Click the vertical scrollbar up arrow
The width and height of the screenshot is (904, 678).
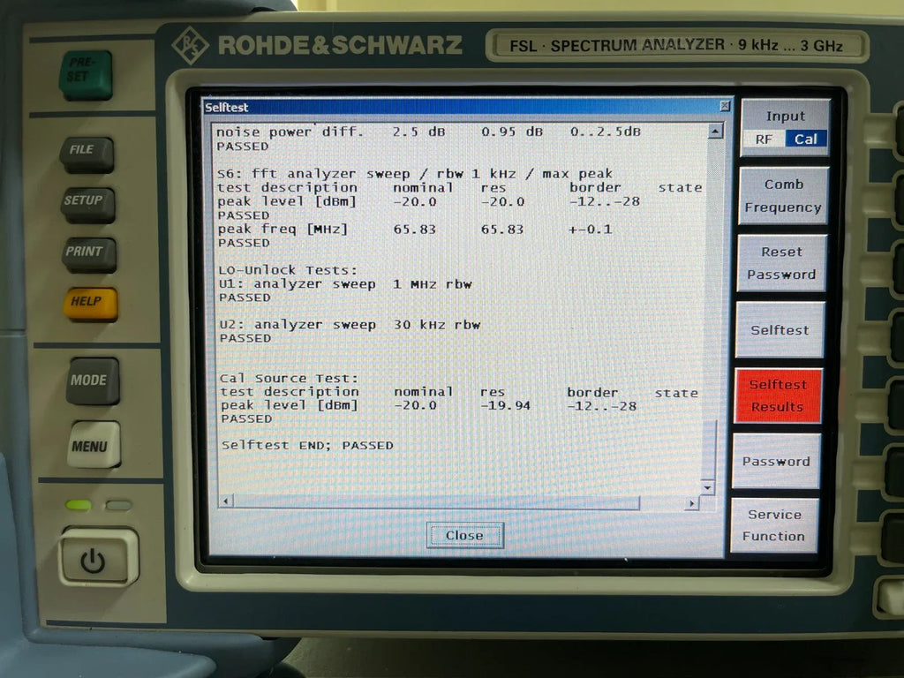click(x=715, y=132)
